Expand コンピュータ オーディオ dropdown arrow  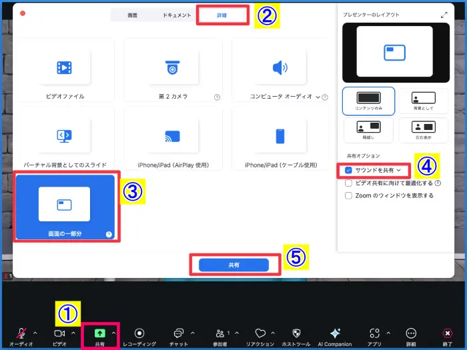pos(318,96)
